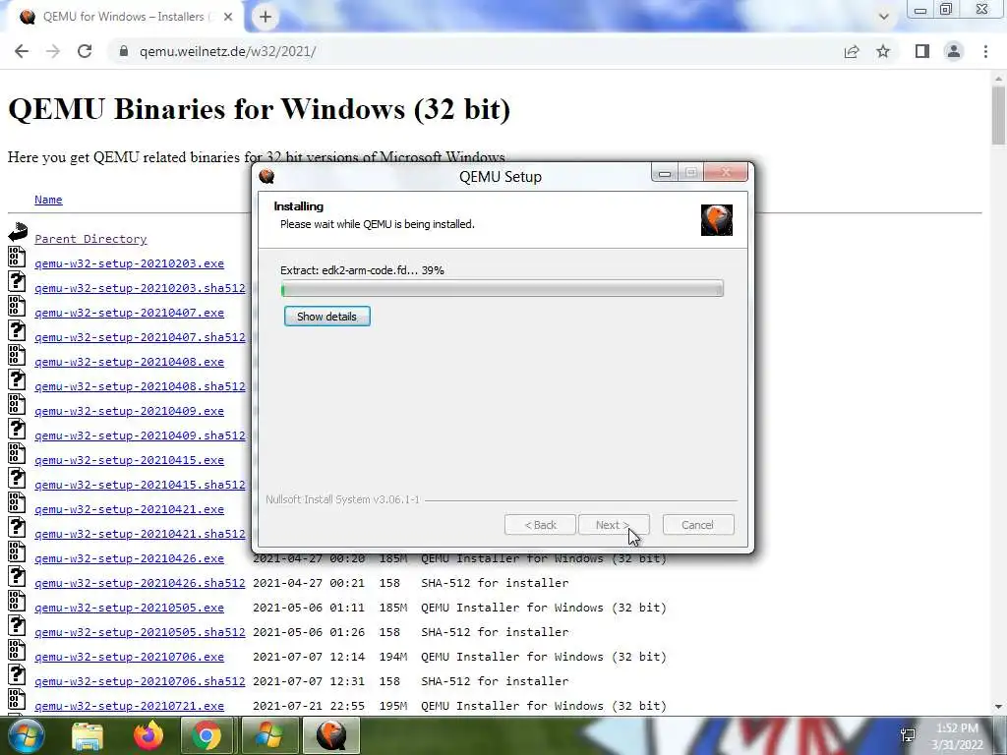Open qemu-w32-setup-20210203.sha512
Viewport: 1007px width, 755px height.
click(x=140, y=288)
